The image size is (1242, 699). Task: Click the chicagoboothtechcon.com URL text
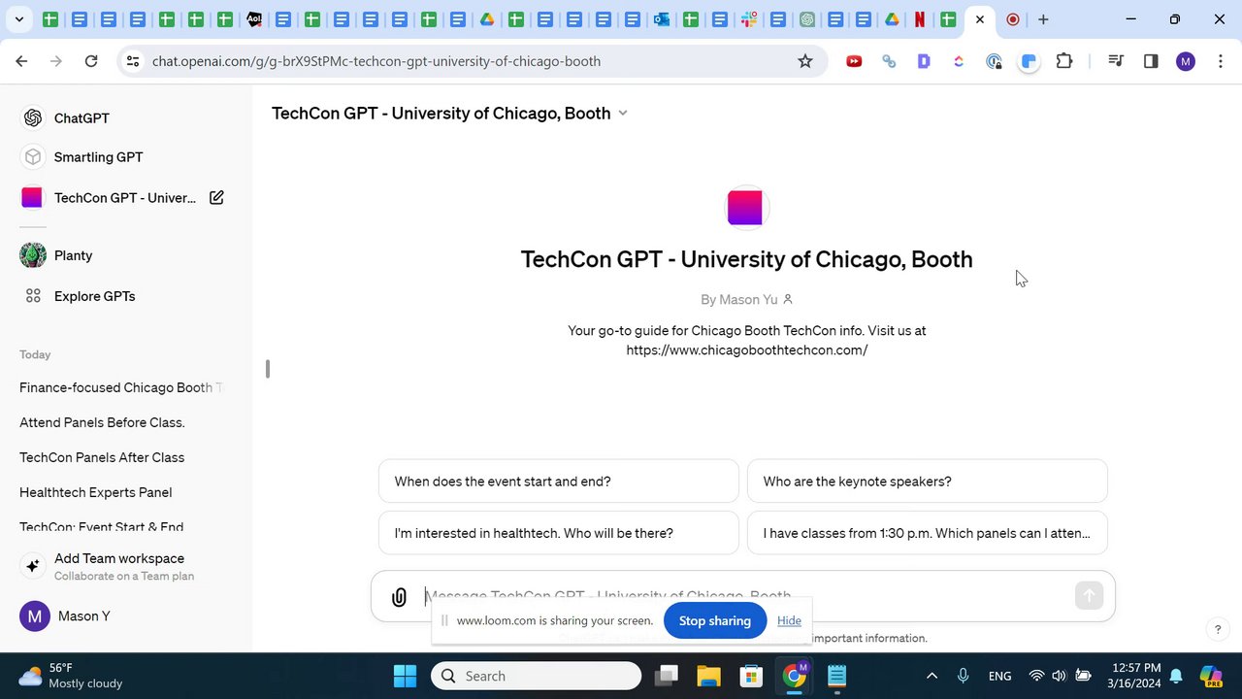[747, 349]
